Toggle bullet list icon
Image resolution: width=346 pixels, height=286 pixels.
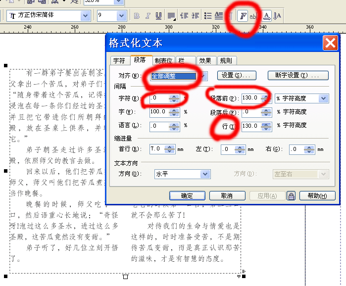coord(207,16)
